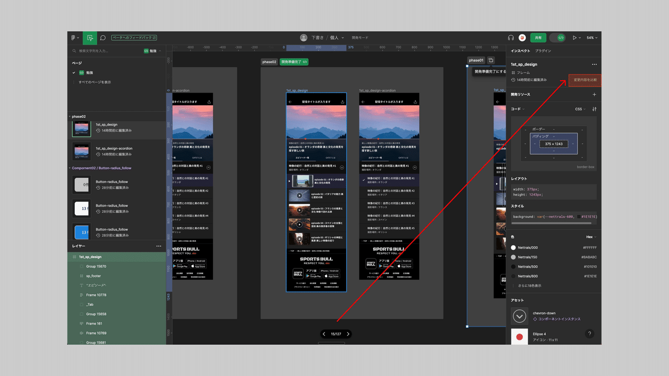This screenshot has height=376, width=669.
Task: Select the Frame 10769 layer
Action: point(96,333)
